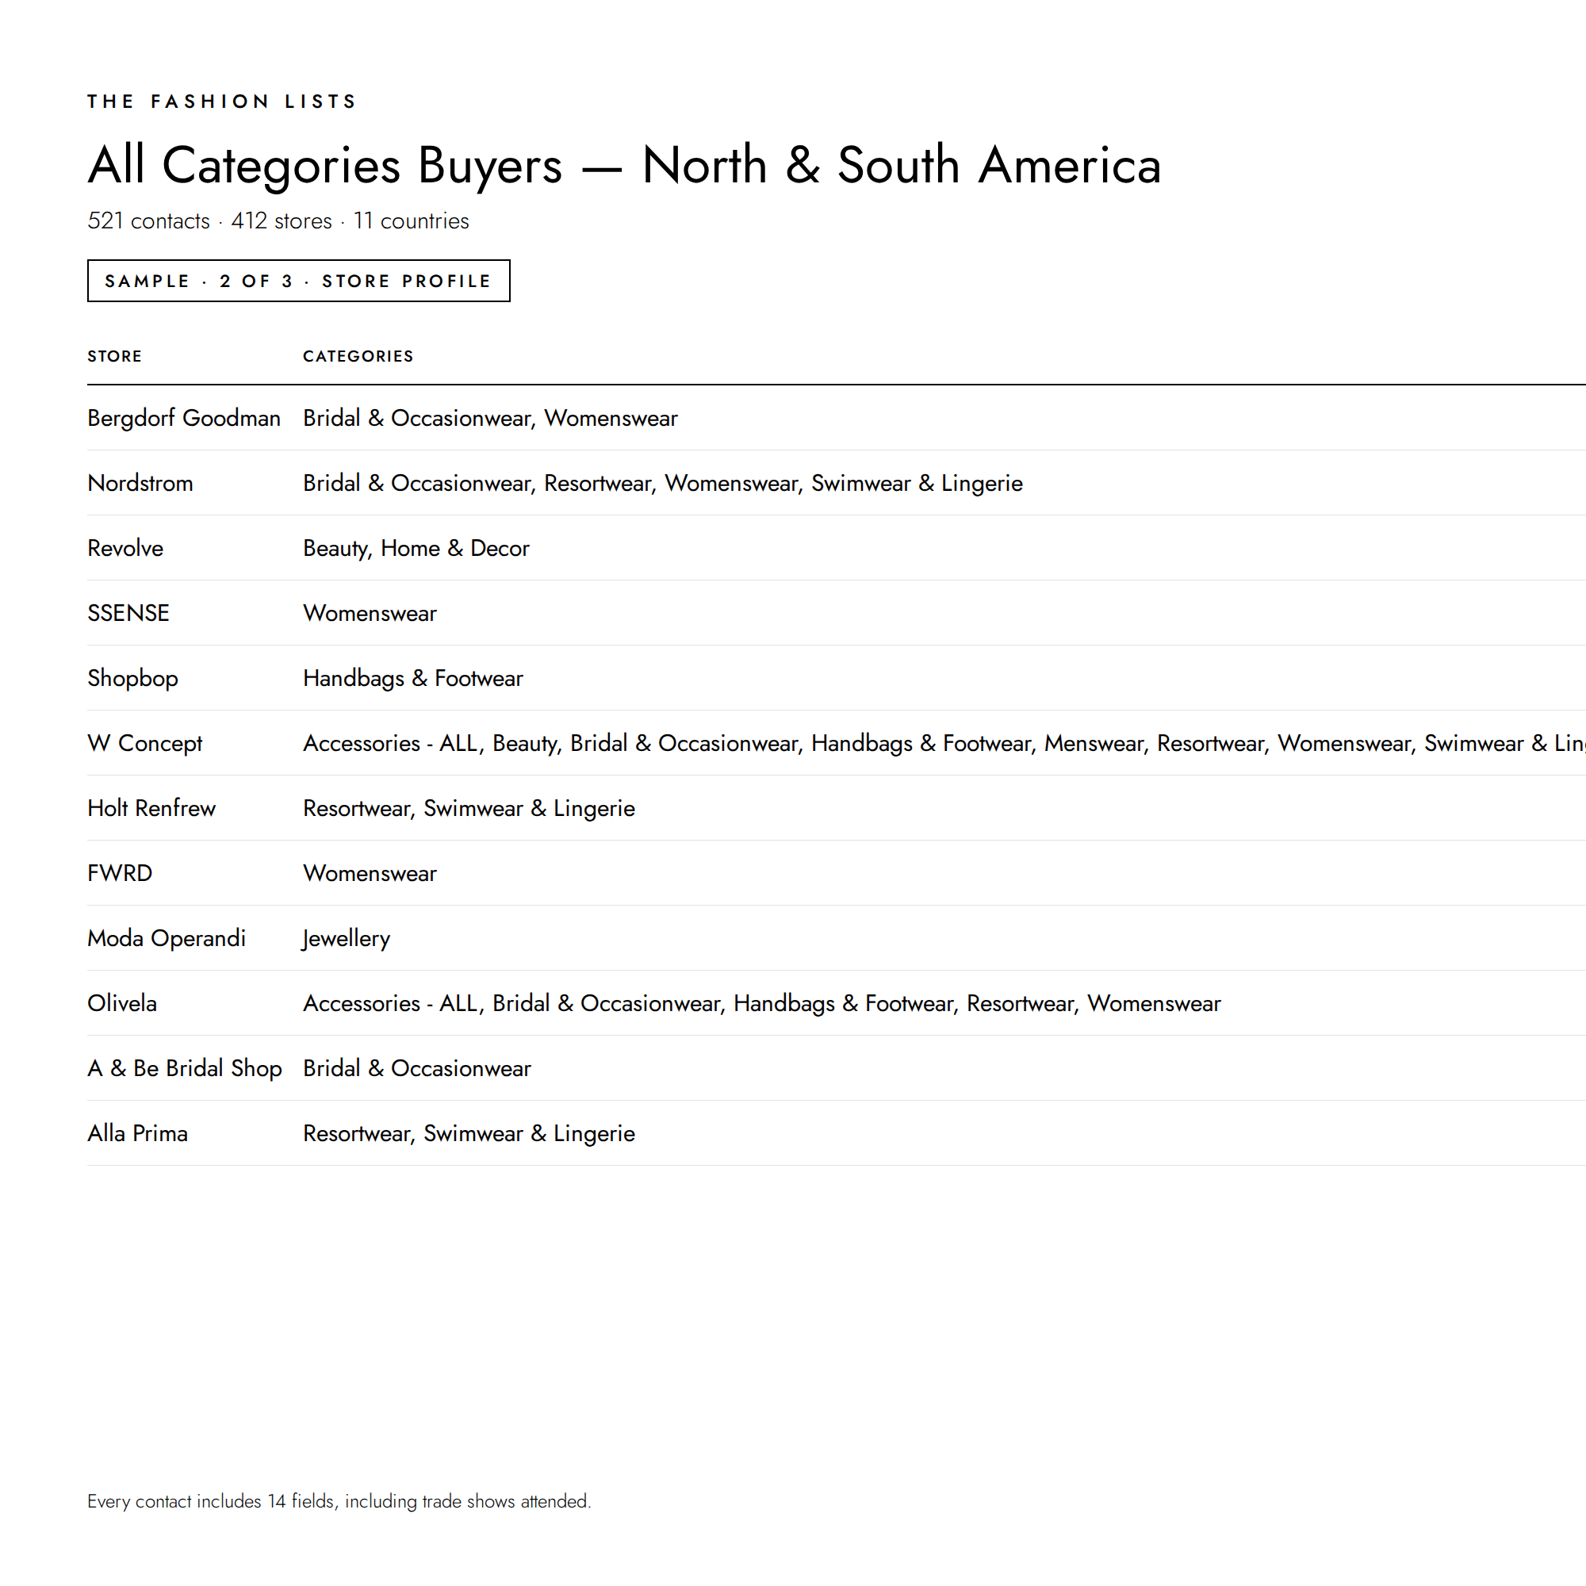Image resolution: width=1586 pixels, height=1586 pixels.
Task: Select the A & Be Bridal Shop name
Action: tap(185, 1068)
